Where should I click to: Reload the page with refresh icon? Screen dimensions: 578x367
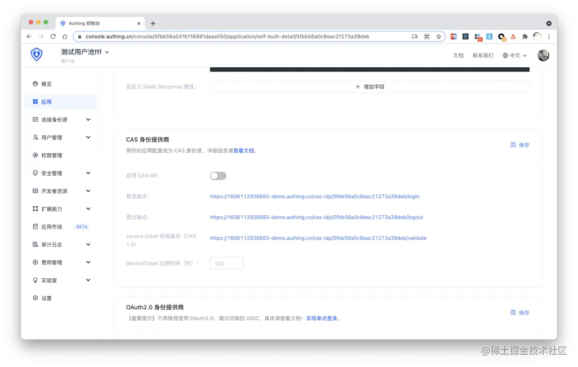tap(52, 36)
